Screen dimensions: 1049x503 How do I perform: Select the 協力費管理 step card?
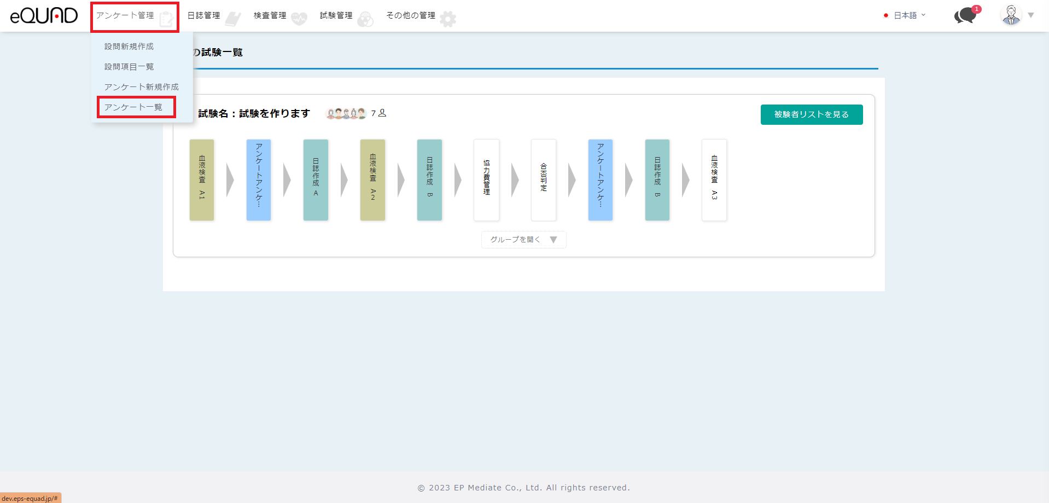click(x=486, y=180)
